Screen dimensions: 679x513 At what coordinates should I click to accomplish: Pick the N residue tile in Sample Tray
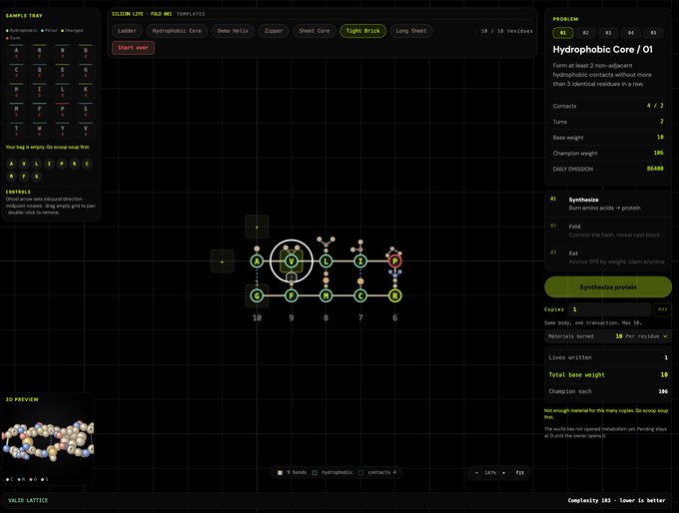(62, 52)
